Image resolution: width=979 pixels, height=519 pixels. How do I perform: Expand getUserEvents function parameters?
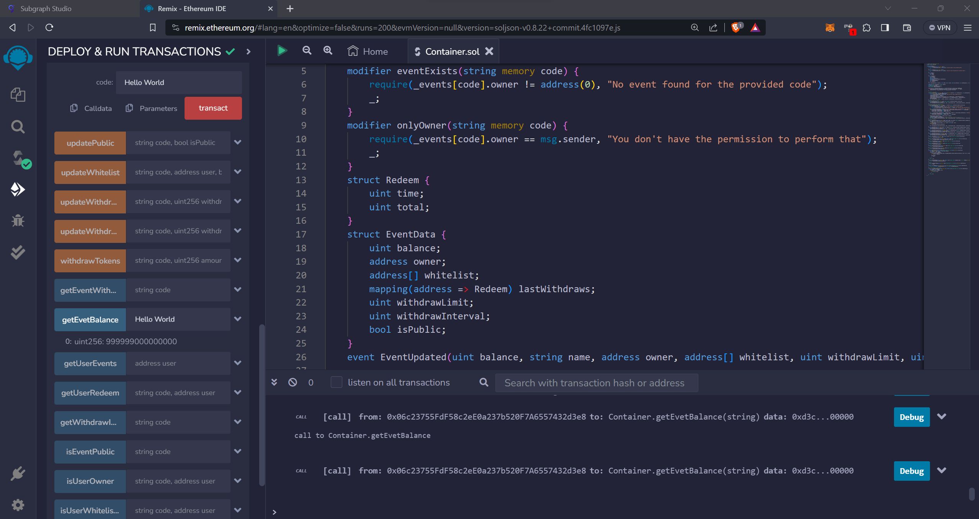tap(238, 363)
